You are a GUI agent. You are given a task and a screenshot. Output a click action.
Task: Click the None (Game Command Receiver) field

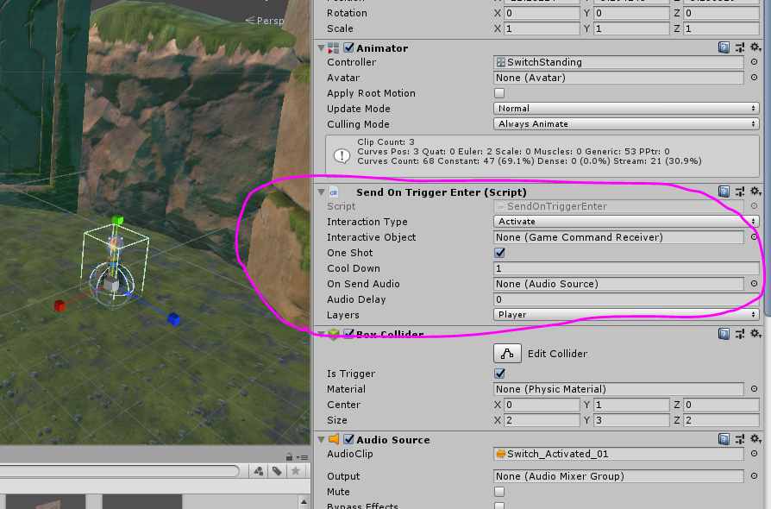pos(618,237)
